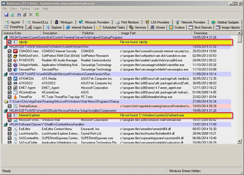
Task: Select the HKLM Wow6432Node CurrentVersion\Run registry row
Action: click(117, 74)
